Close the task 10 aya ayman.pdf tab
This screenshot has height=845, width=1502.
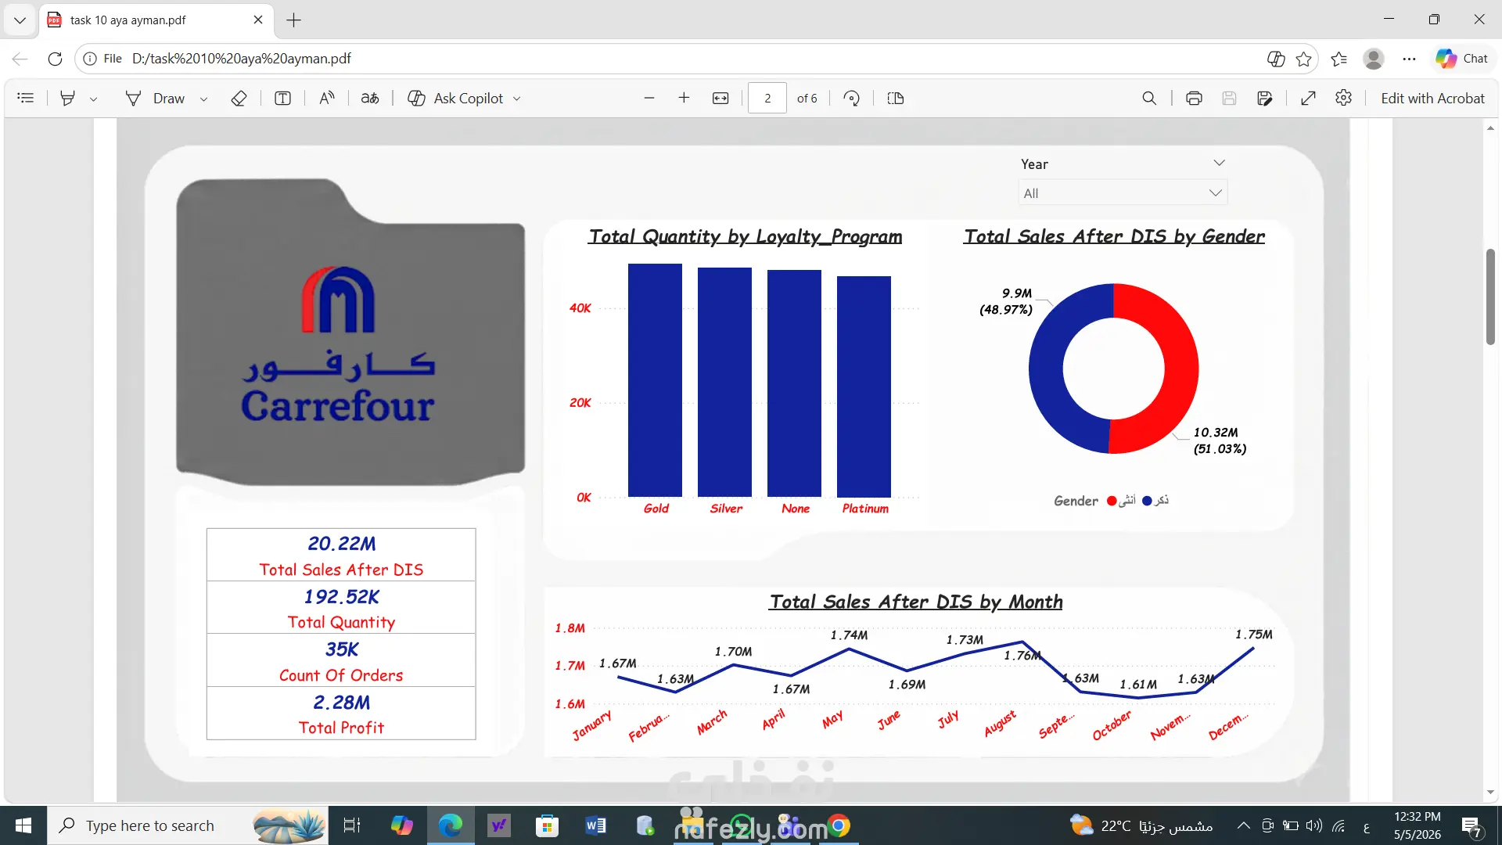coord(258,20)
